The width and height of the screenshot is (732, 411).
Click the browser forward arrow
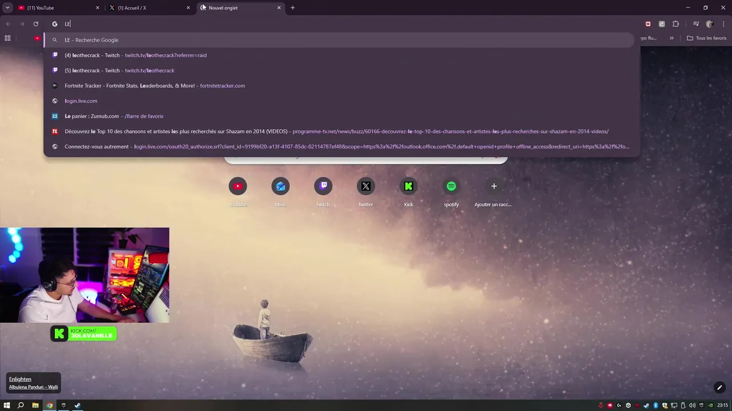[22, 24]
